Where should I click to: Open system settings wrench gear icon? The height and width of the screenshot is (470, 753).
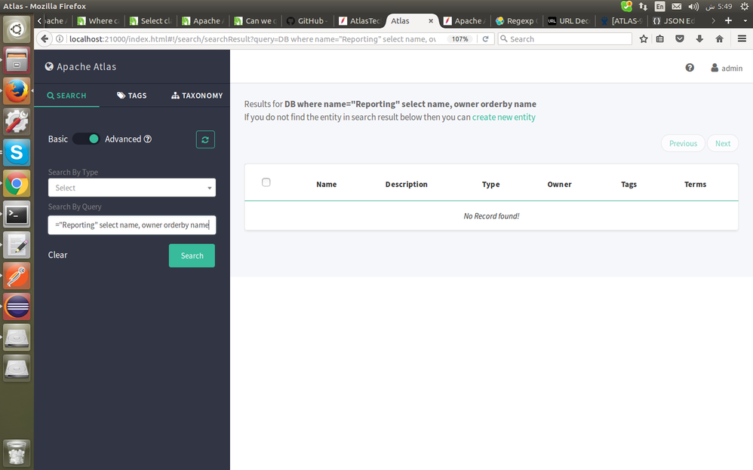tap(17, 122)
